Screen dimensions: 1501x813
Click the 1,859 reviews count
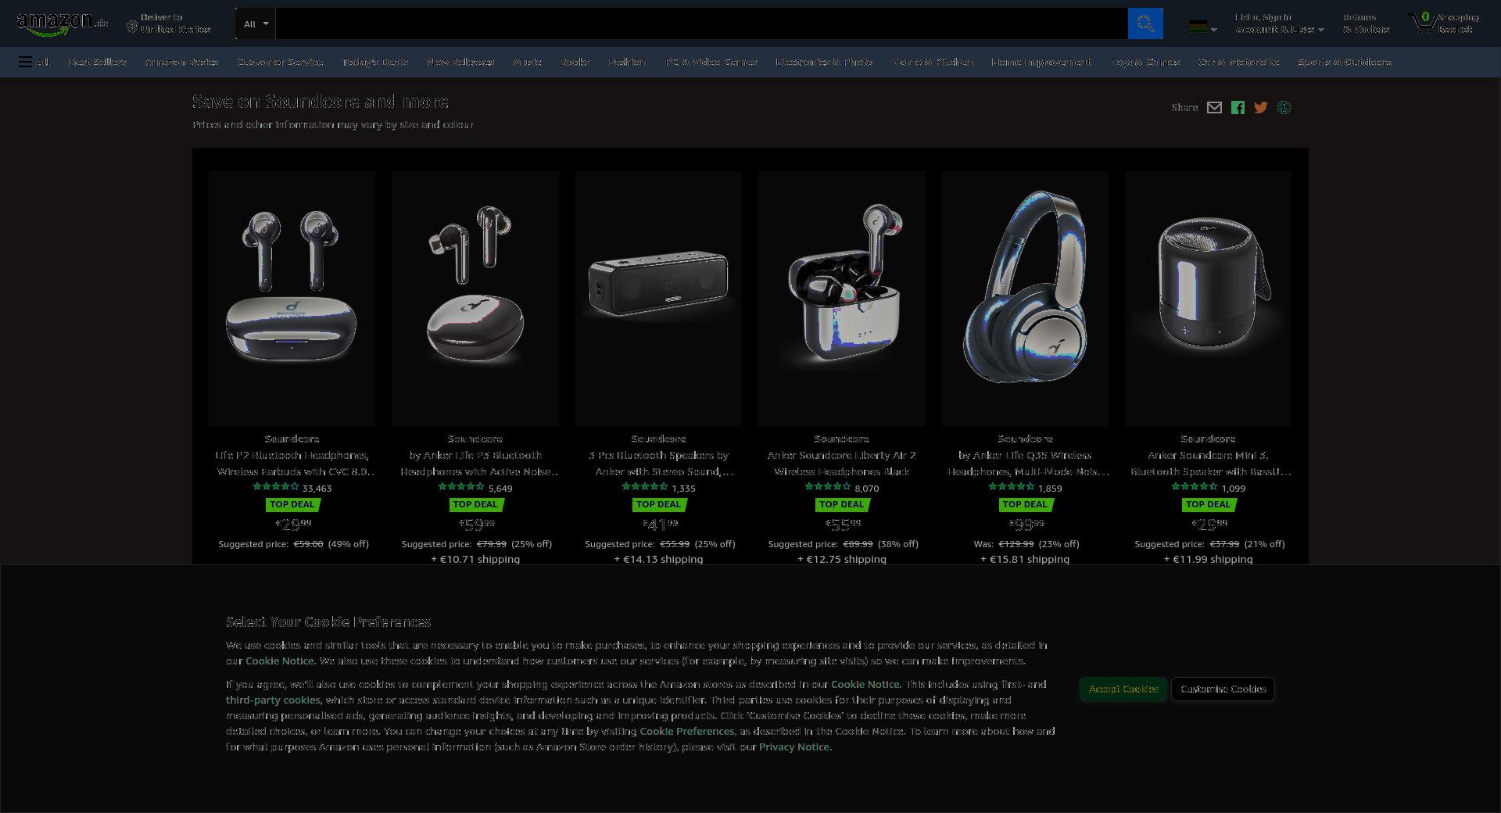tap(1050, 489)
